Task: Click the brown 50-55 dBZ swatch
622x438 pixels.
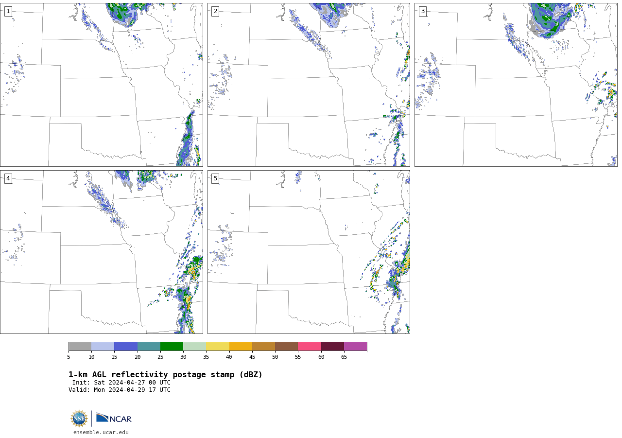Action: pos(286,346)
